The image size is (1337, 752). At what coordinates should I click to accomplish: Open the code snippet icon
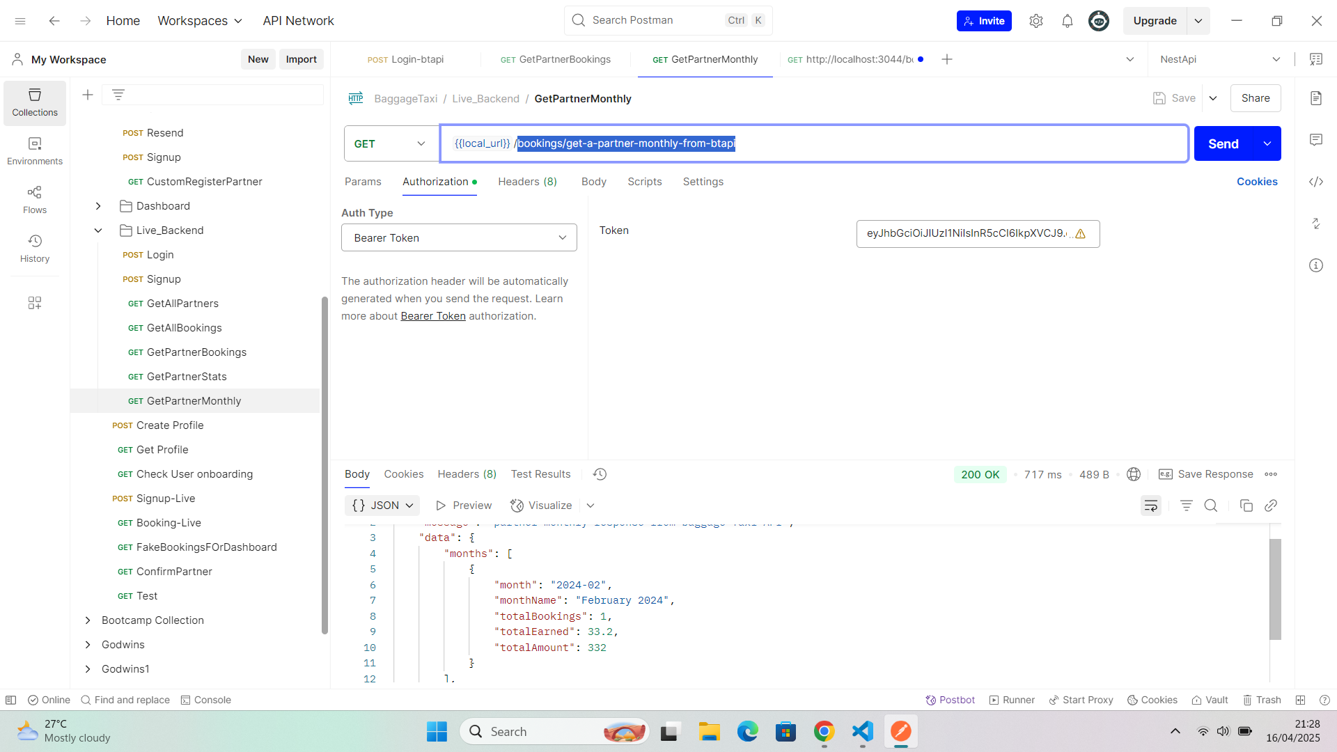click(1316, 182)
